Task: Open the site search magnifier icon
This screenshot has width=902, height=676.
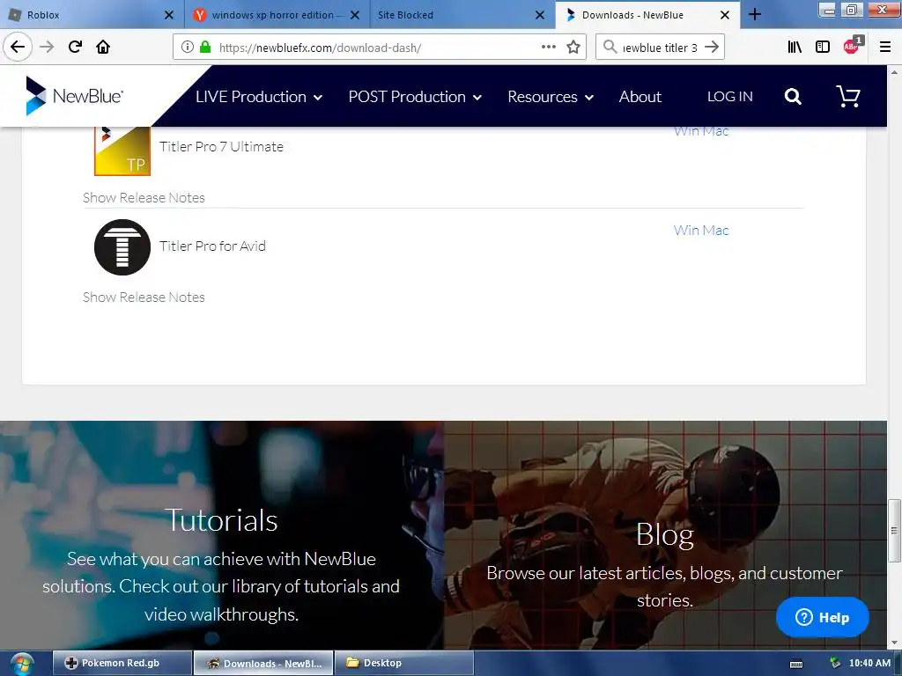Action: (793, 97)
